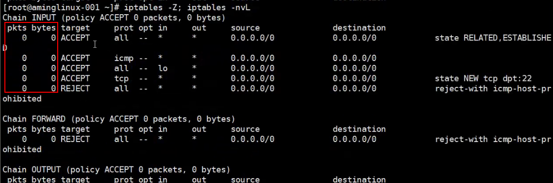This screenshot has height=183, width=553.
Task: Click 'prot' header in INPUT chain
Action: click(124, 28)
